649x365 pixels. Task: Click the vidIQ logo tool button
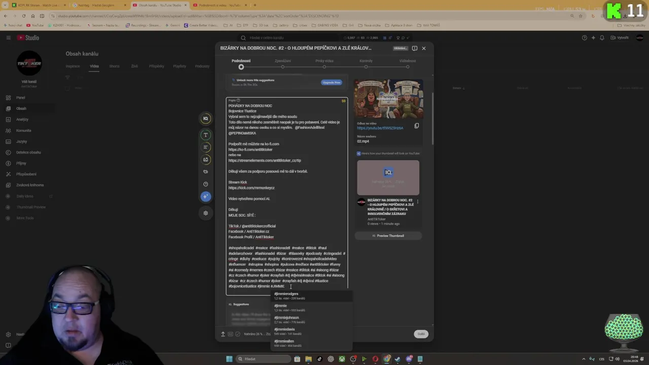(205, 119)
